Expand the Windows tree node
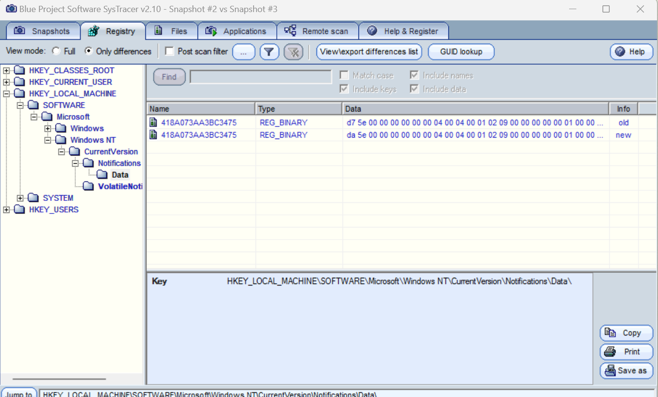The height and width of the screenshot is (397, 658). point(48,128)
